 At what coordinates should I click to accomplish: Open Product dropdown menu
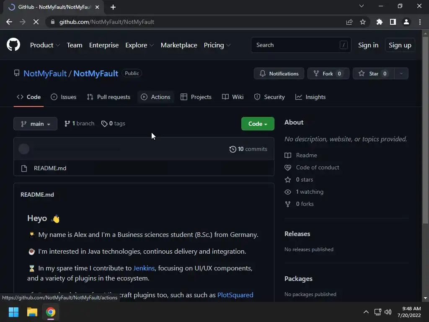coord(45,45)
